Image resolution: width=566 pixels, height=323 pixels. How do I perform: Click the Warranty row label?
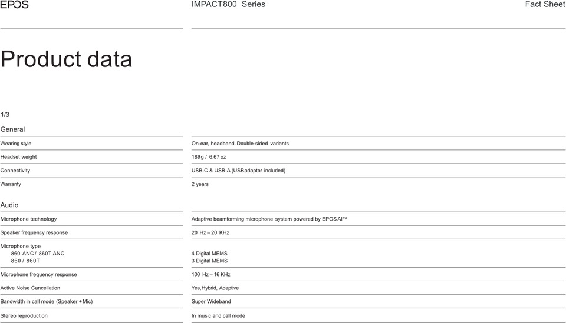pyautogui.click(x=11, y=184)
